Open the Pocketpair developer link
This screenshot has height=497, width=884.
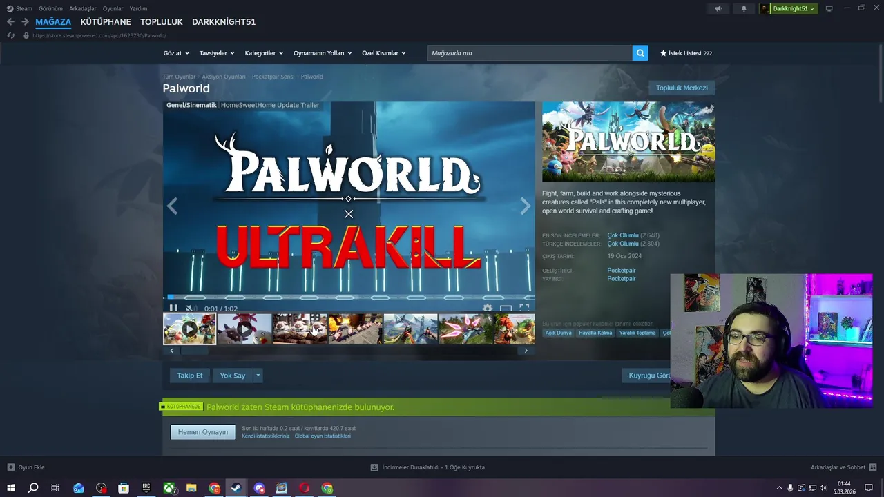pyautogui.click(x=622, y=271)
